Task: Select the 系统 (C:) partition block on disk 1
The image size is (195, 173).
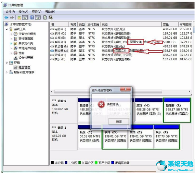Action: (90, 137)
